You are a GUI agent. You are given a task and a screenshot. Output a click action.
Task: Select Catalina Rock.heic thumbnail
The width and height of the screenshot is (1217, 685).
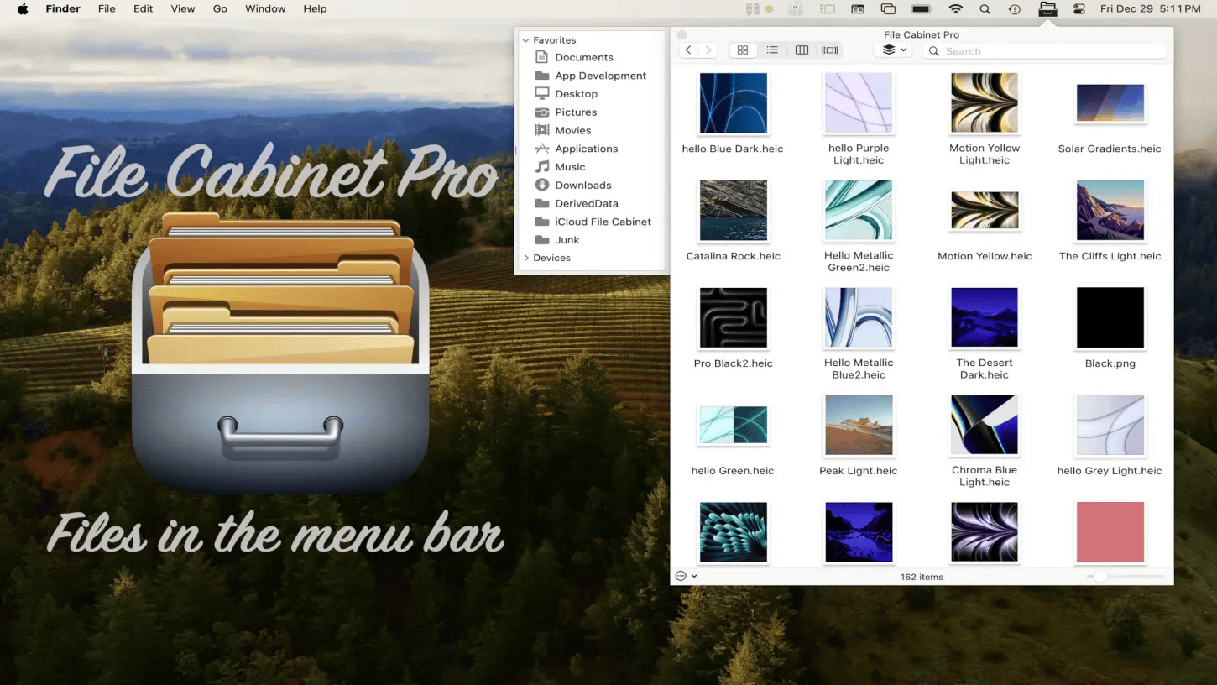pyautogui.click(x=733, y=211)
